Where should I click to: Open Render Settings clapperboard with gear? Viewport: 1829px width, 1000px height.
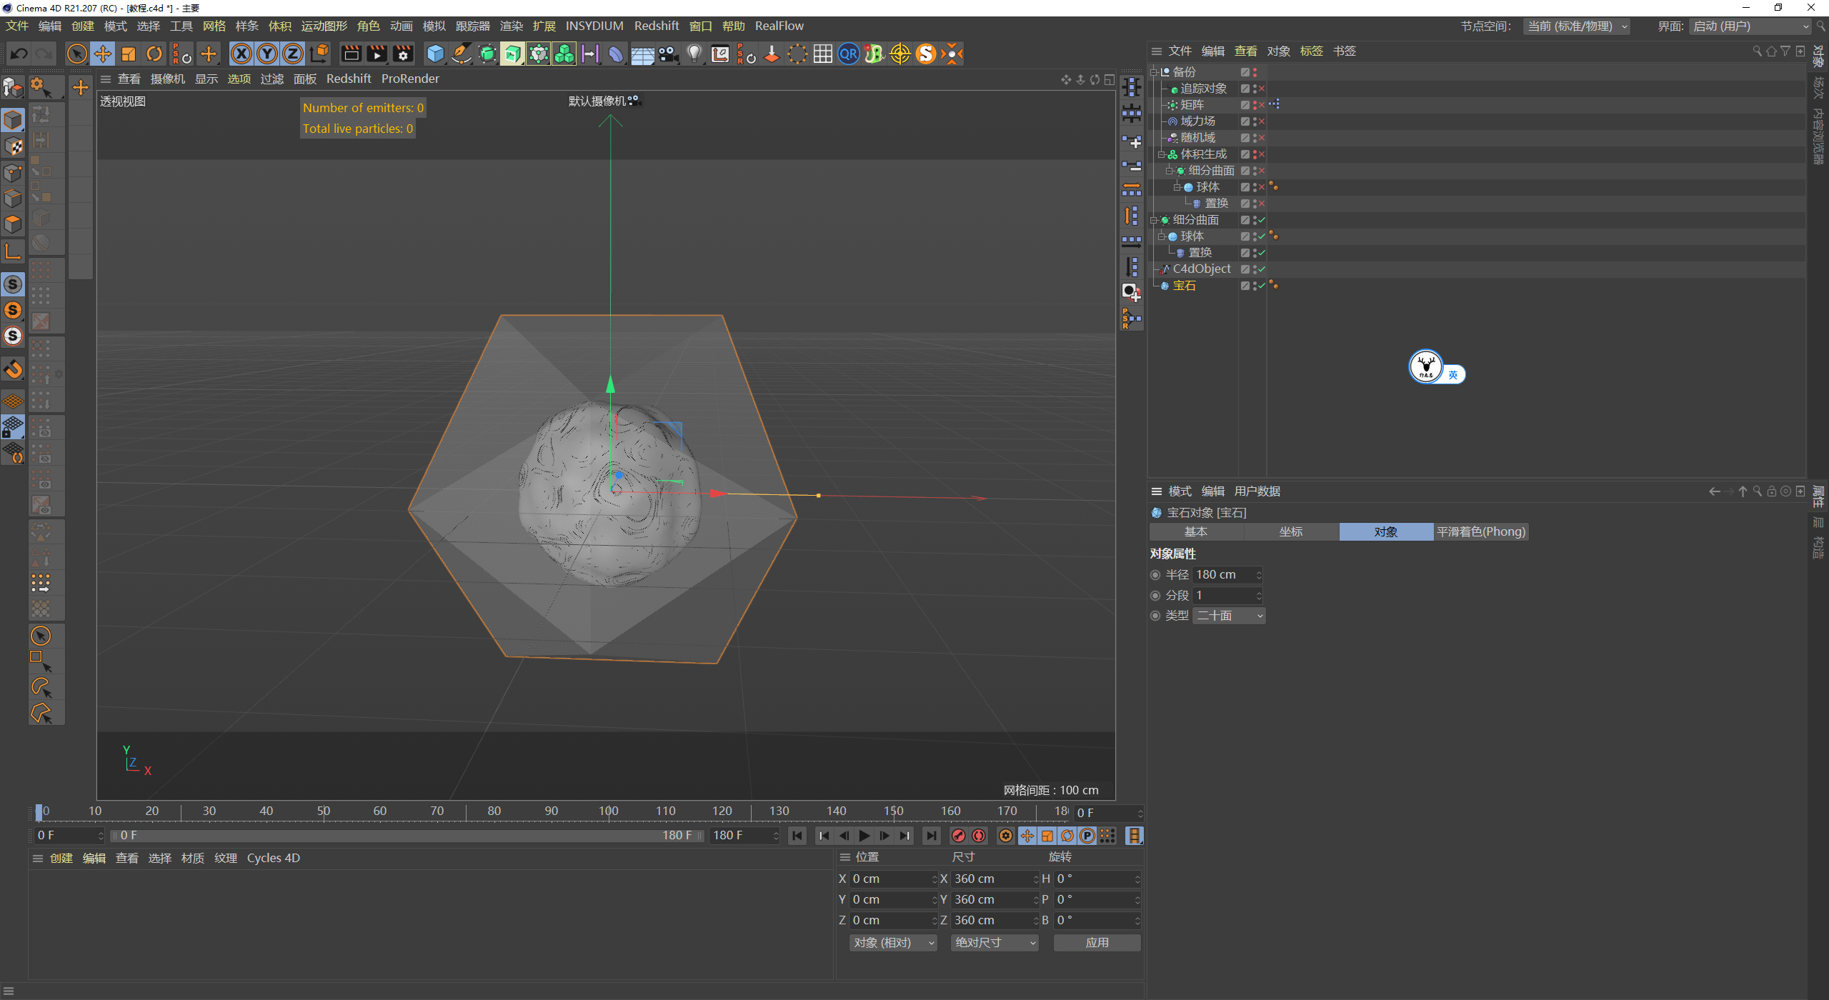pos(403,54)
